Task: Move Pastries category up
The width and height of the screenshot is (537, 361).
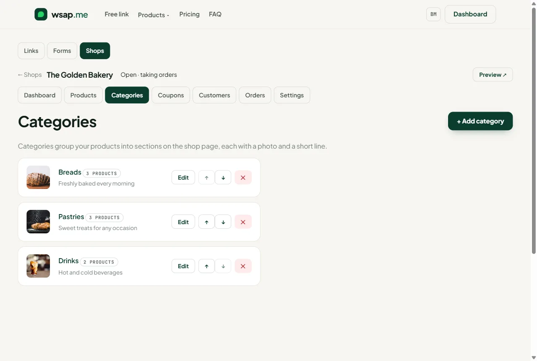Action: coord(206,222)
